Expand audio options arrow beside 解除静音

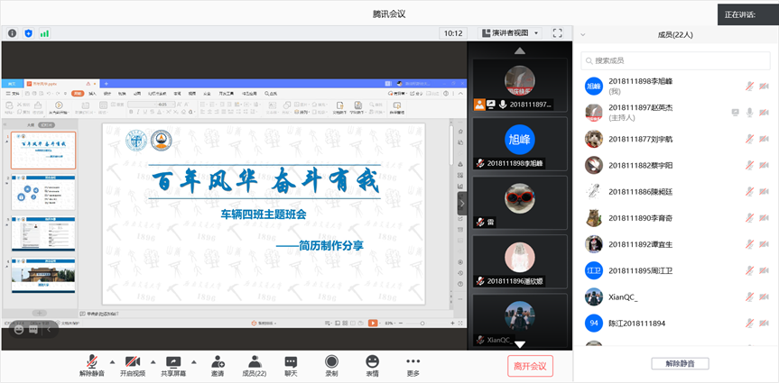(x=112, y=360)
